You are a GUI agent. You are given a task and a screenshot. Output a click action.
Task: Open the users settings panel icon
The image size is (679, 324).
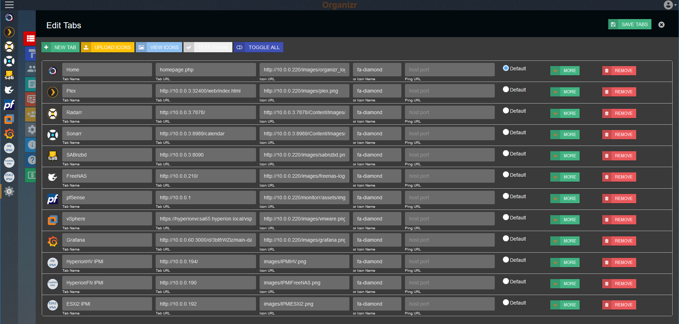coord(31,69)
